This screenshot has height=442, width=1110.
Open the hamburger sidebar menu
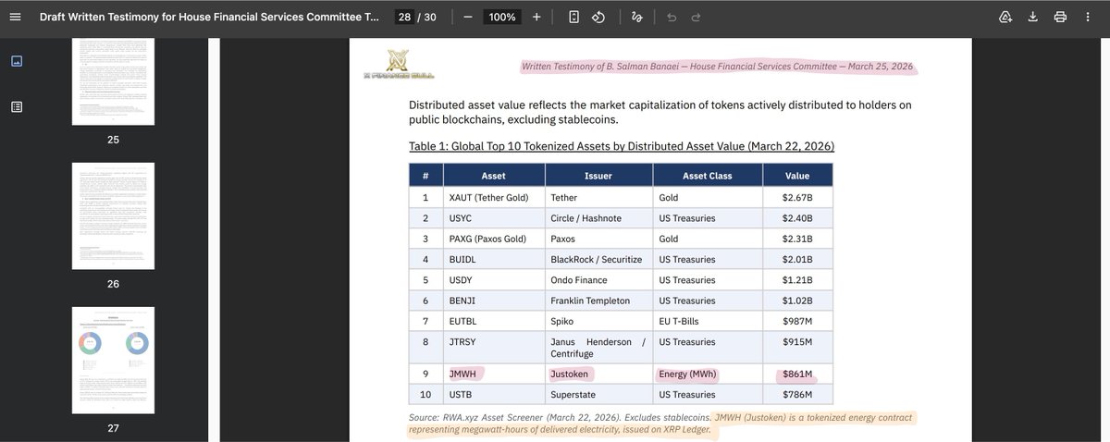point(14,18)
